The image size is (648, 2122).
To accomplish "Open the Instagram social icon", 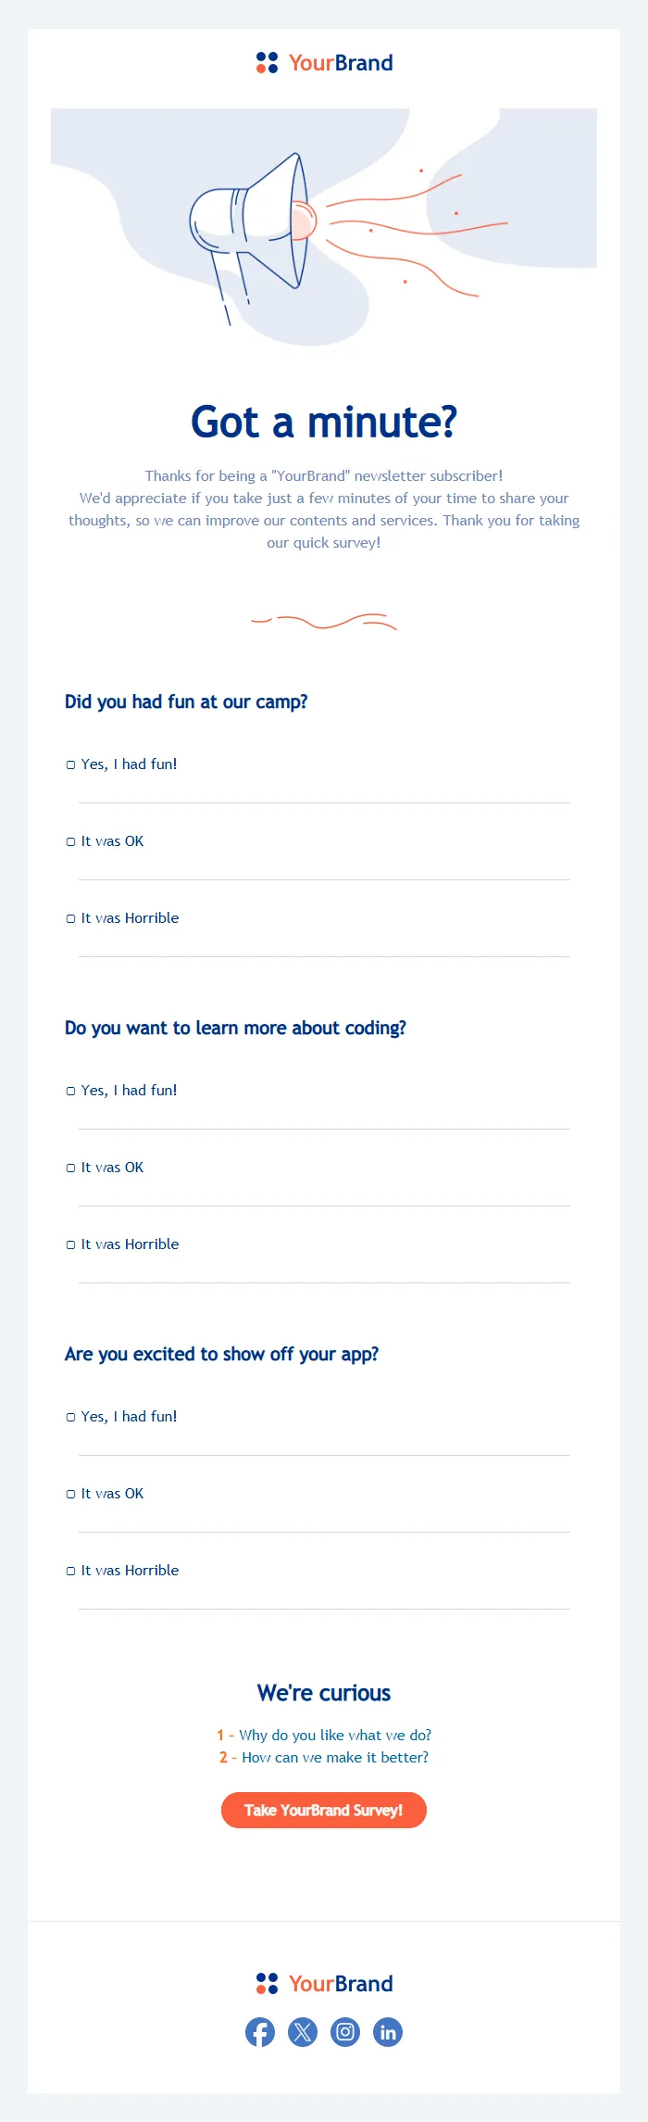I will coord(345,2032).
